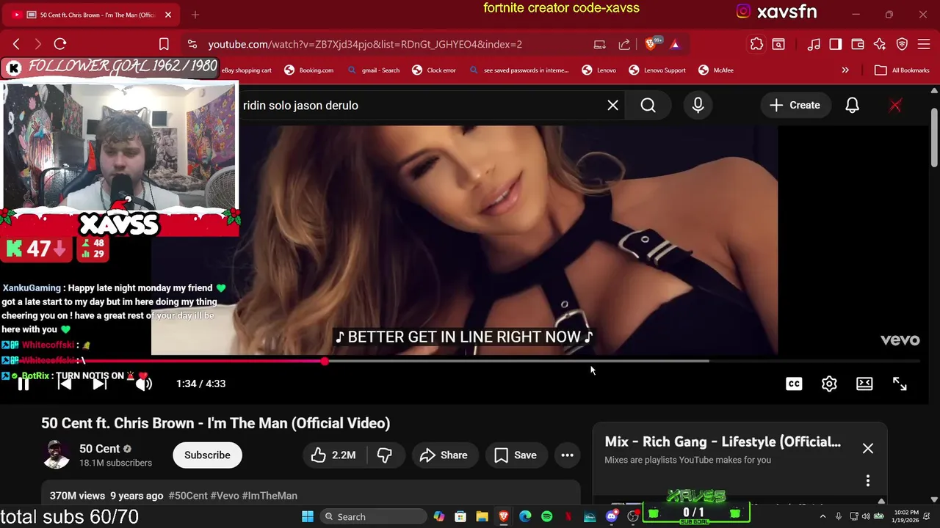Image resolution: width=940 pixels, height=528 pixels.
Task: Click the YouTube search box text
Action: (x=300, y=106)
